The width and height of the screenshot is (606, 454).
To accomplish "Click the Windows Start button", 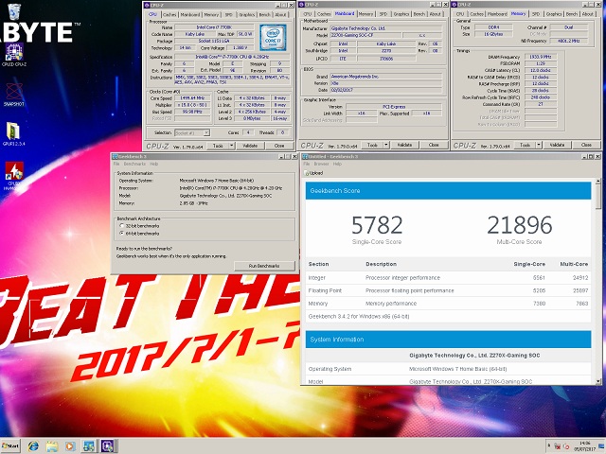I will (10, 445).
